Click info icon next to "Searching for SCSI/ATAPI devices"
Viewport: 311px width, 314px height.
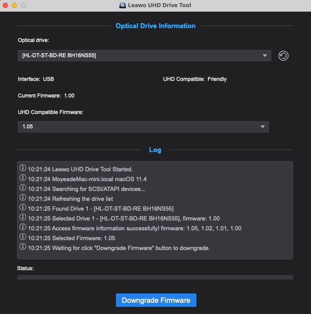click(23, 188)
